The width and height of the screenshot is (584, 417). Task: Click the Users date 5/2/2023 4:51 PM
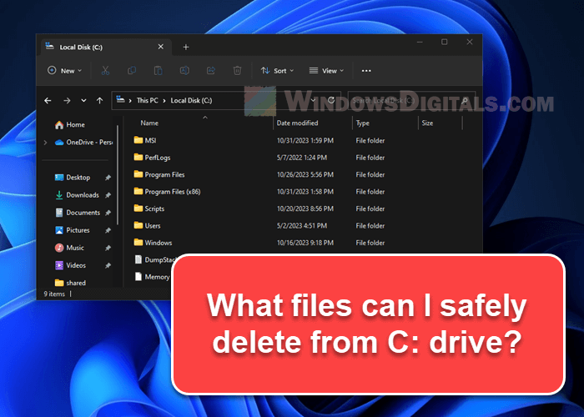coord(302,226)
